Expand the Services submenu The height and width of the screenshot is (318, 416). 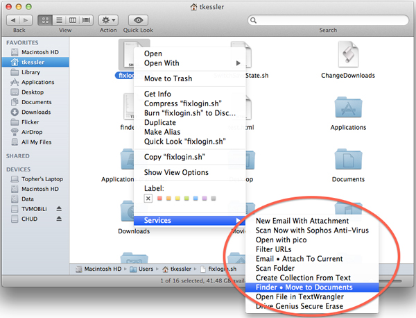(x=190, y=221)
